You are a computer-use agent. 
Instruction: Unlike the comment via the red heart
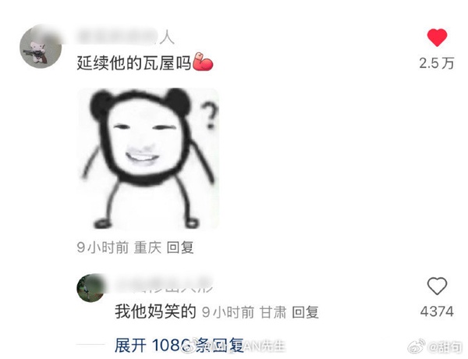click(437, 37)
